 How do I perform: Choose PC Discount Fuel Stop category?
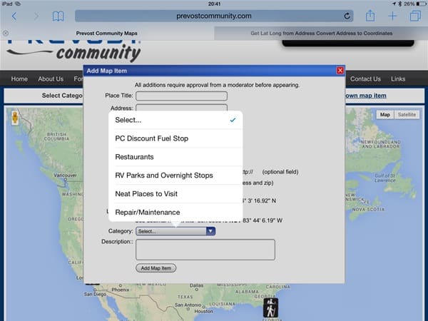point(175,138)
